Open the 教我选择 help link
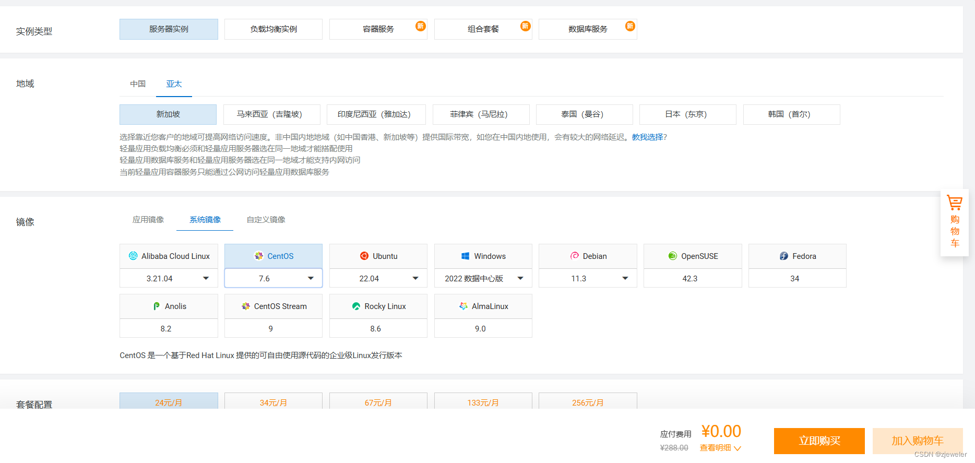Viewport: 975px width, 463px height. (647, 137)
